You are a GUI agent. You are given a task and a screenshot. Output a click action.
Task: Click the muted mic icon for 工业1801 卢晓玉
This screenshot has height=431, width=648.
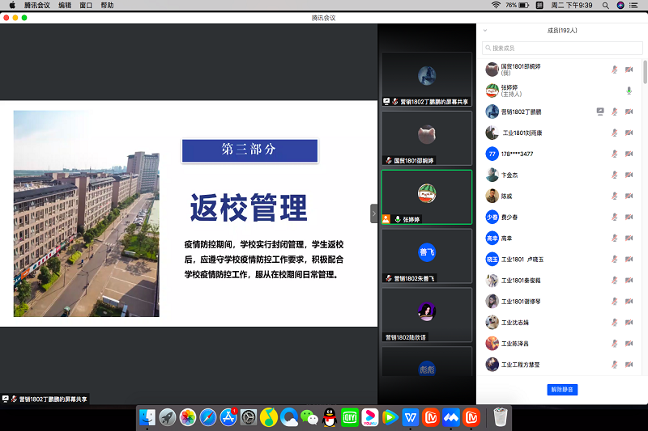[614, 259]
